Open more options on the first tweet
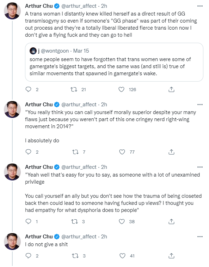Viewport: 209px width, 267px height. point(200,6)
